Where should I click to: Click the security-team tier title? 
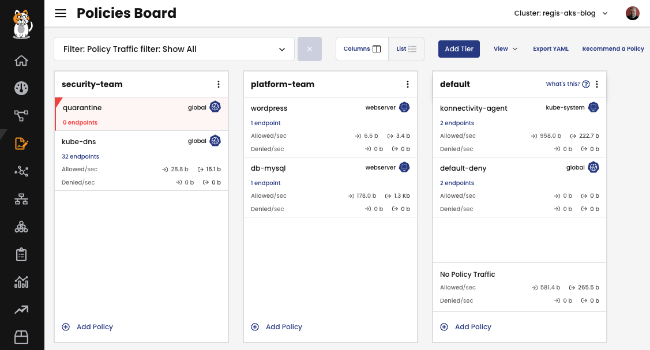click(92, 84)
